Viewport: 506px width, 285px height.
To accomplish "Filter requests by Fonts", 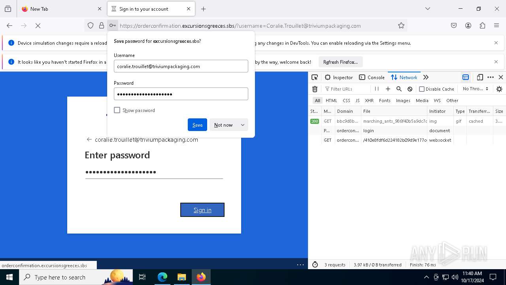I will pos(385,101).
